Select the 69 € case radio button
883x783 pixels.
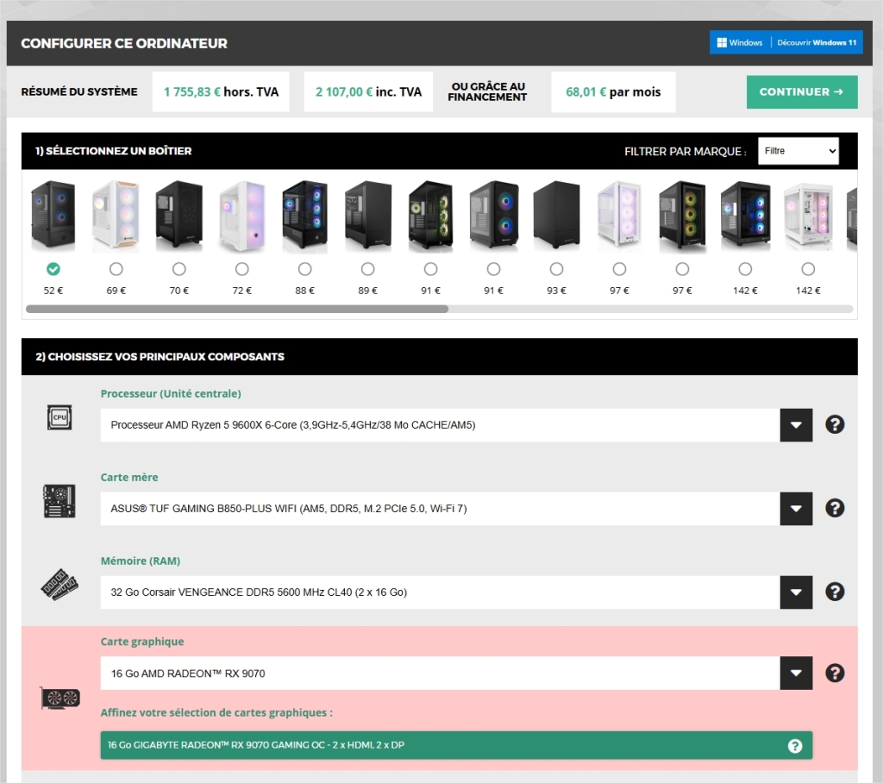[x=116, y=269]
